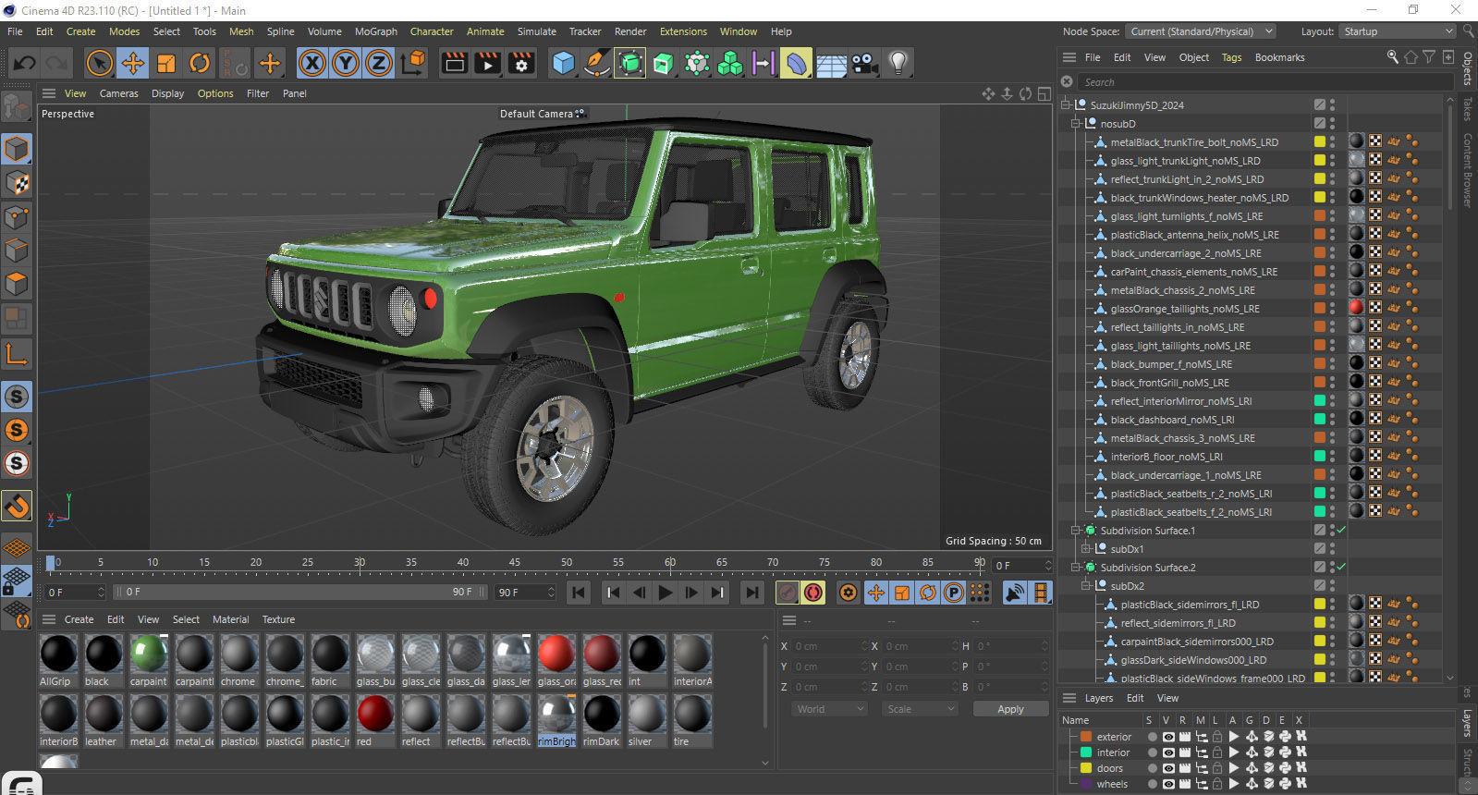Add a Cube primitive object
This screenshot has width=1478, height=795.
563,63
